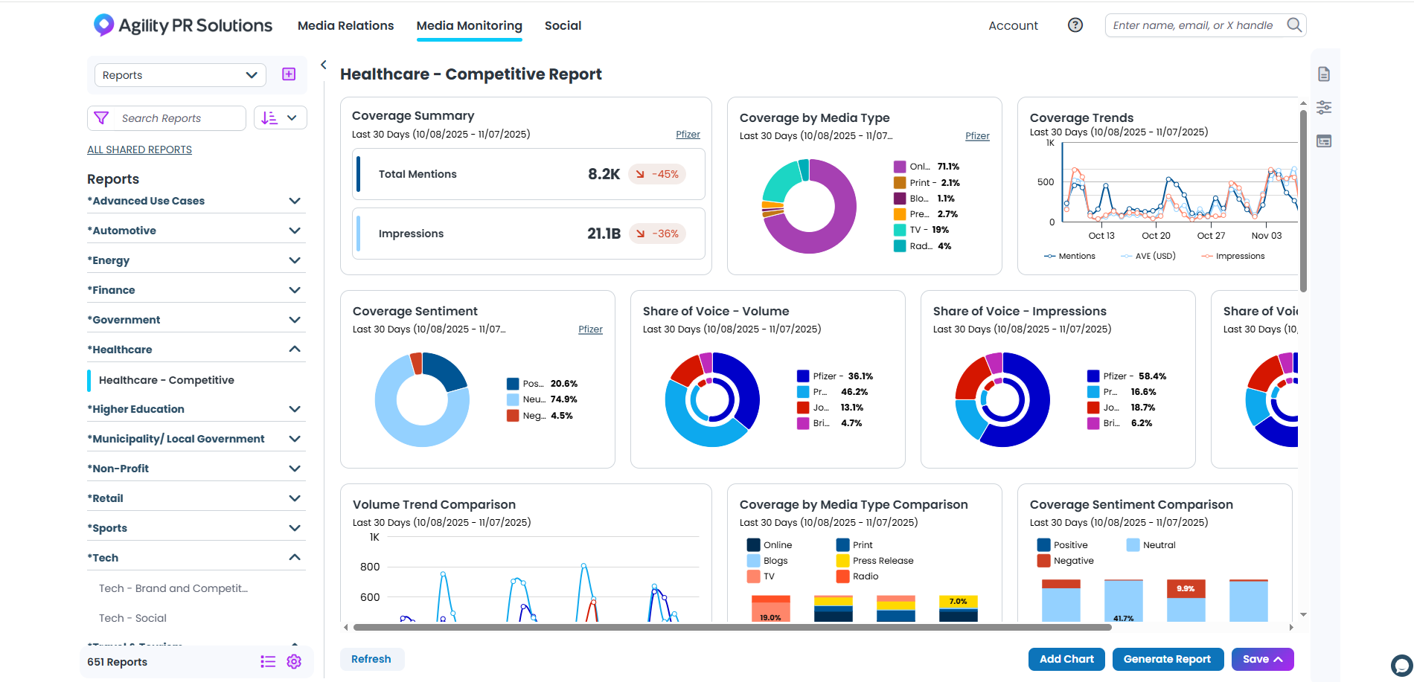Open the document icon in the right sidebar
1414x682 pixels.
point(1324,74)
